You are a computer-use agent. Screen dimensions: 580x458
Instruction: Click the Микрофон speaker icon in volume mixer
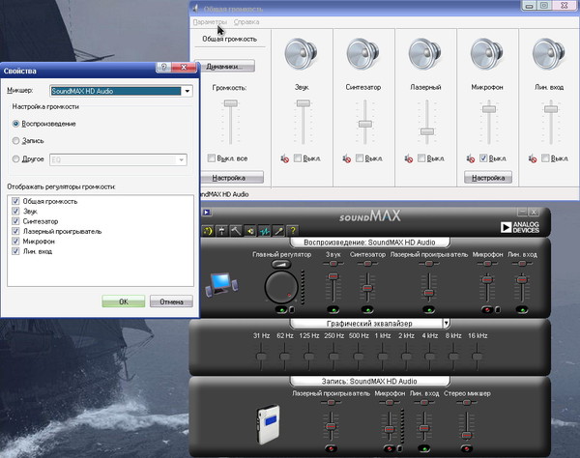487,54
